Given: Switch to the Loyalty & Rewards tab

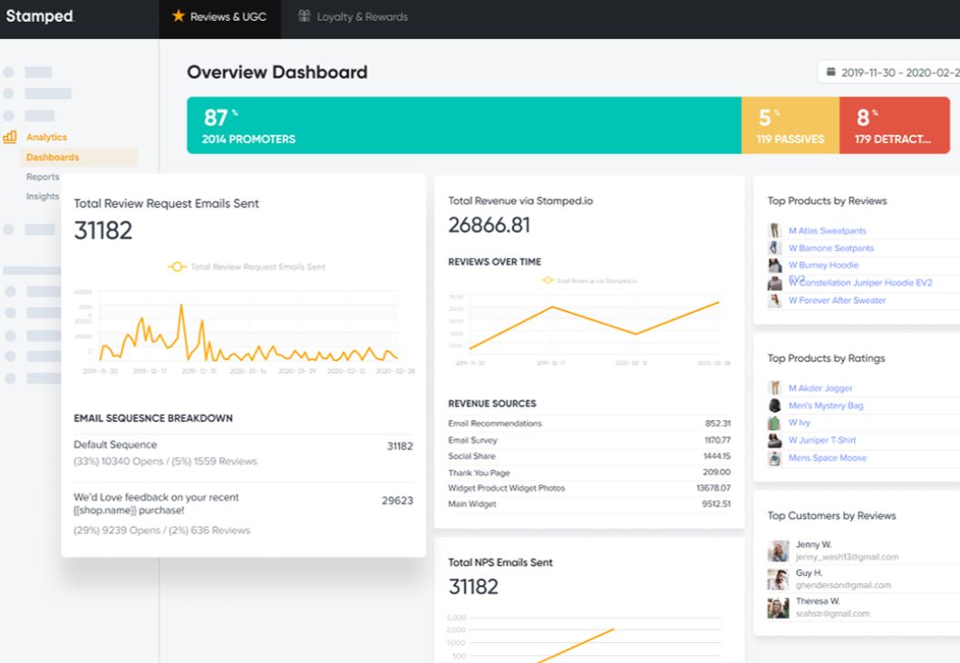Looking at the screenshot, I should pos(361,15).
